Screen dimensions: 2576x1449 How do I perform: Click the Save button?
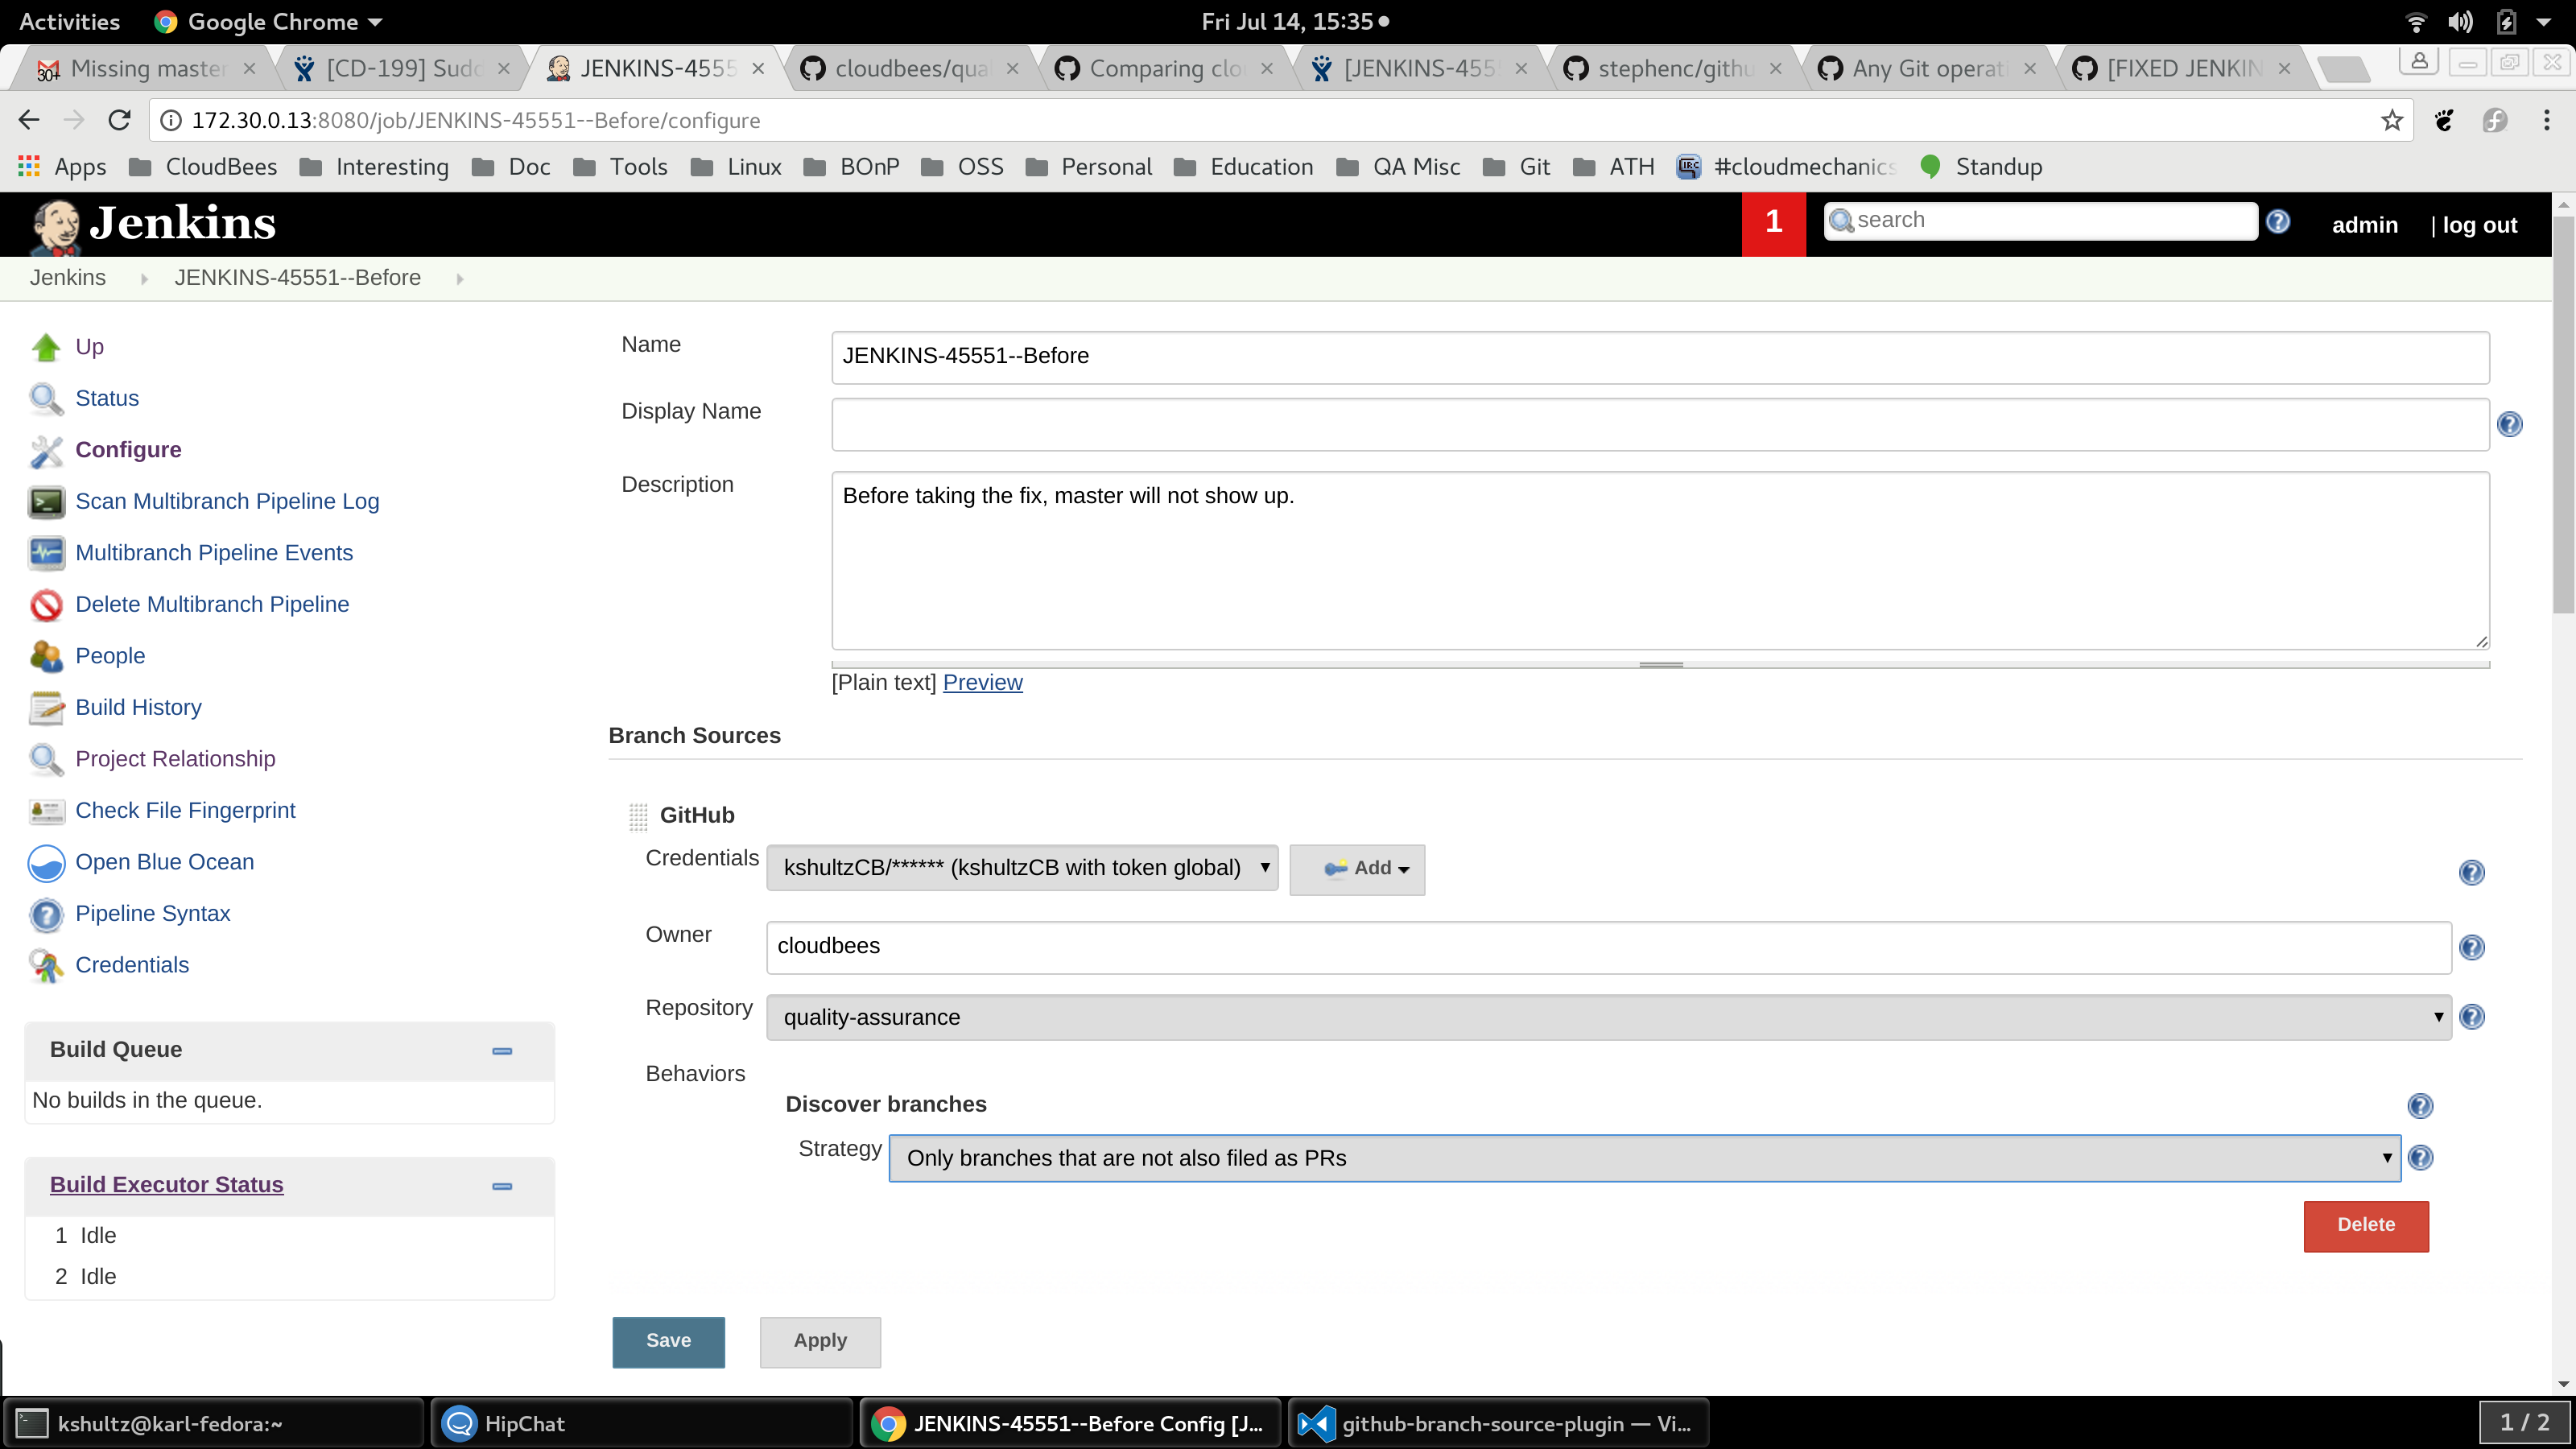click(668, 1341)
